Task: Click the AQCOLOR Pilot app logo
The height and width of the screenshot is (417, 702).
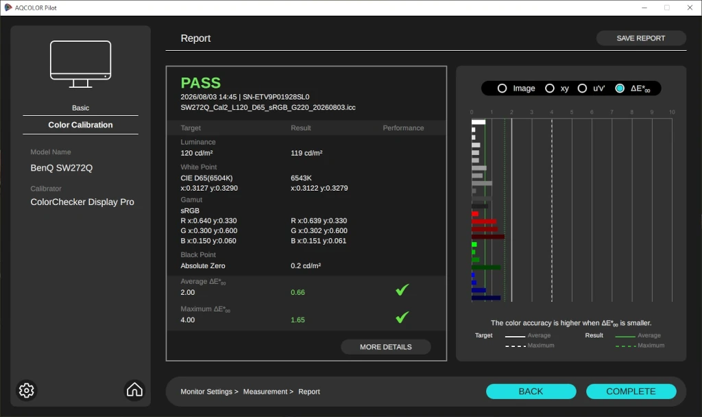Action: click(8, 8)
